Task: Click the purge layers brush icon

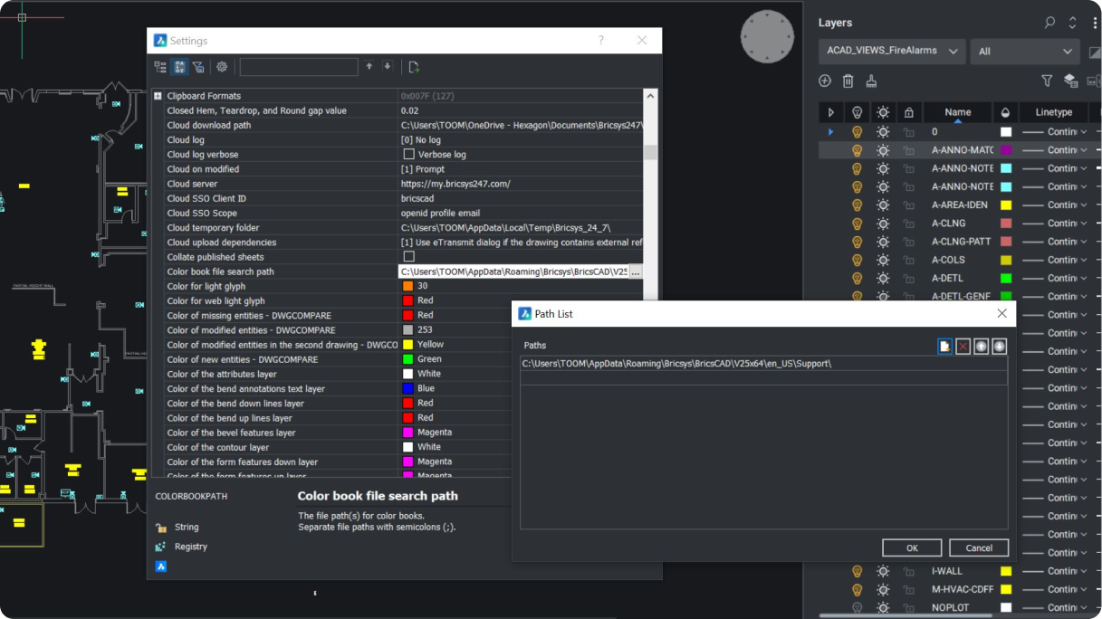Action: coord(871,81)
